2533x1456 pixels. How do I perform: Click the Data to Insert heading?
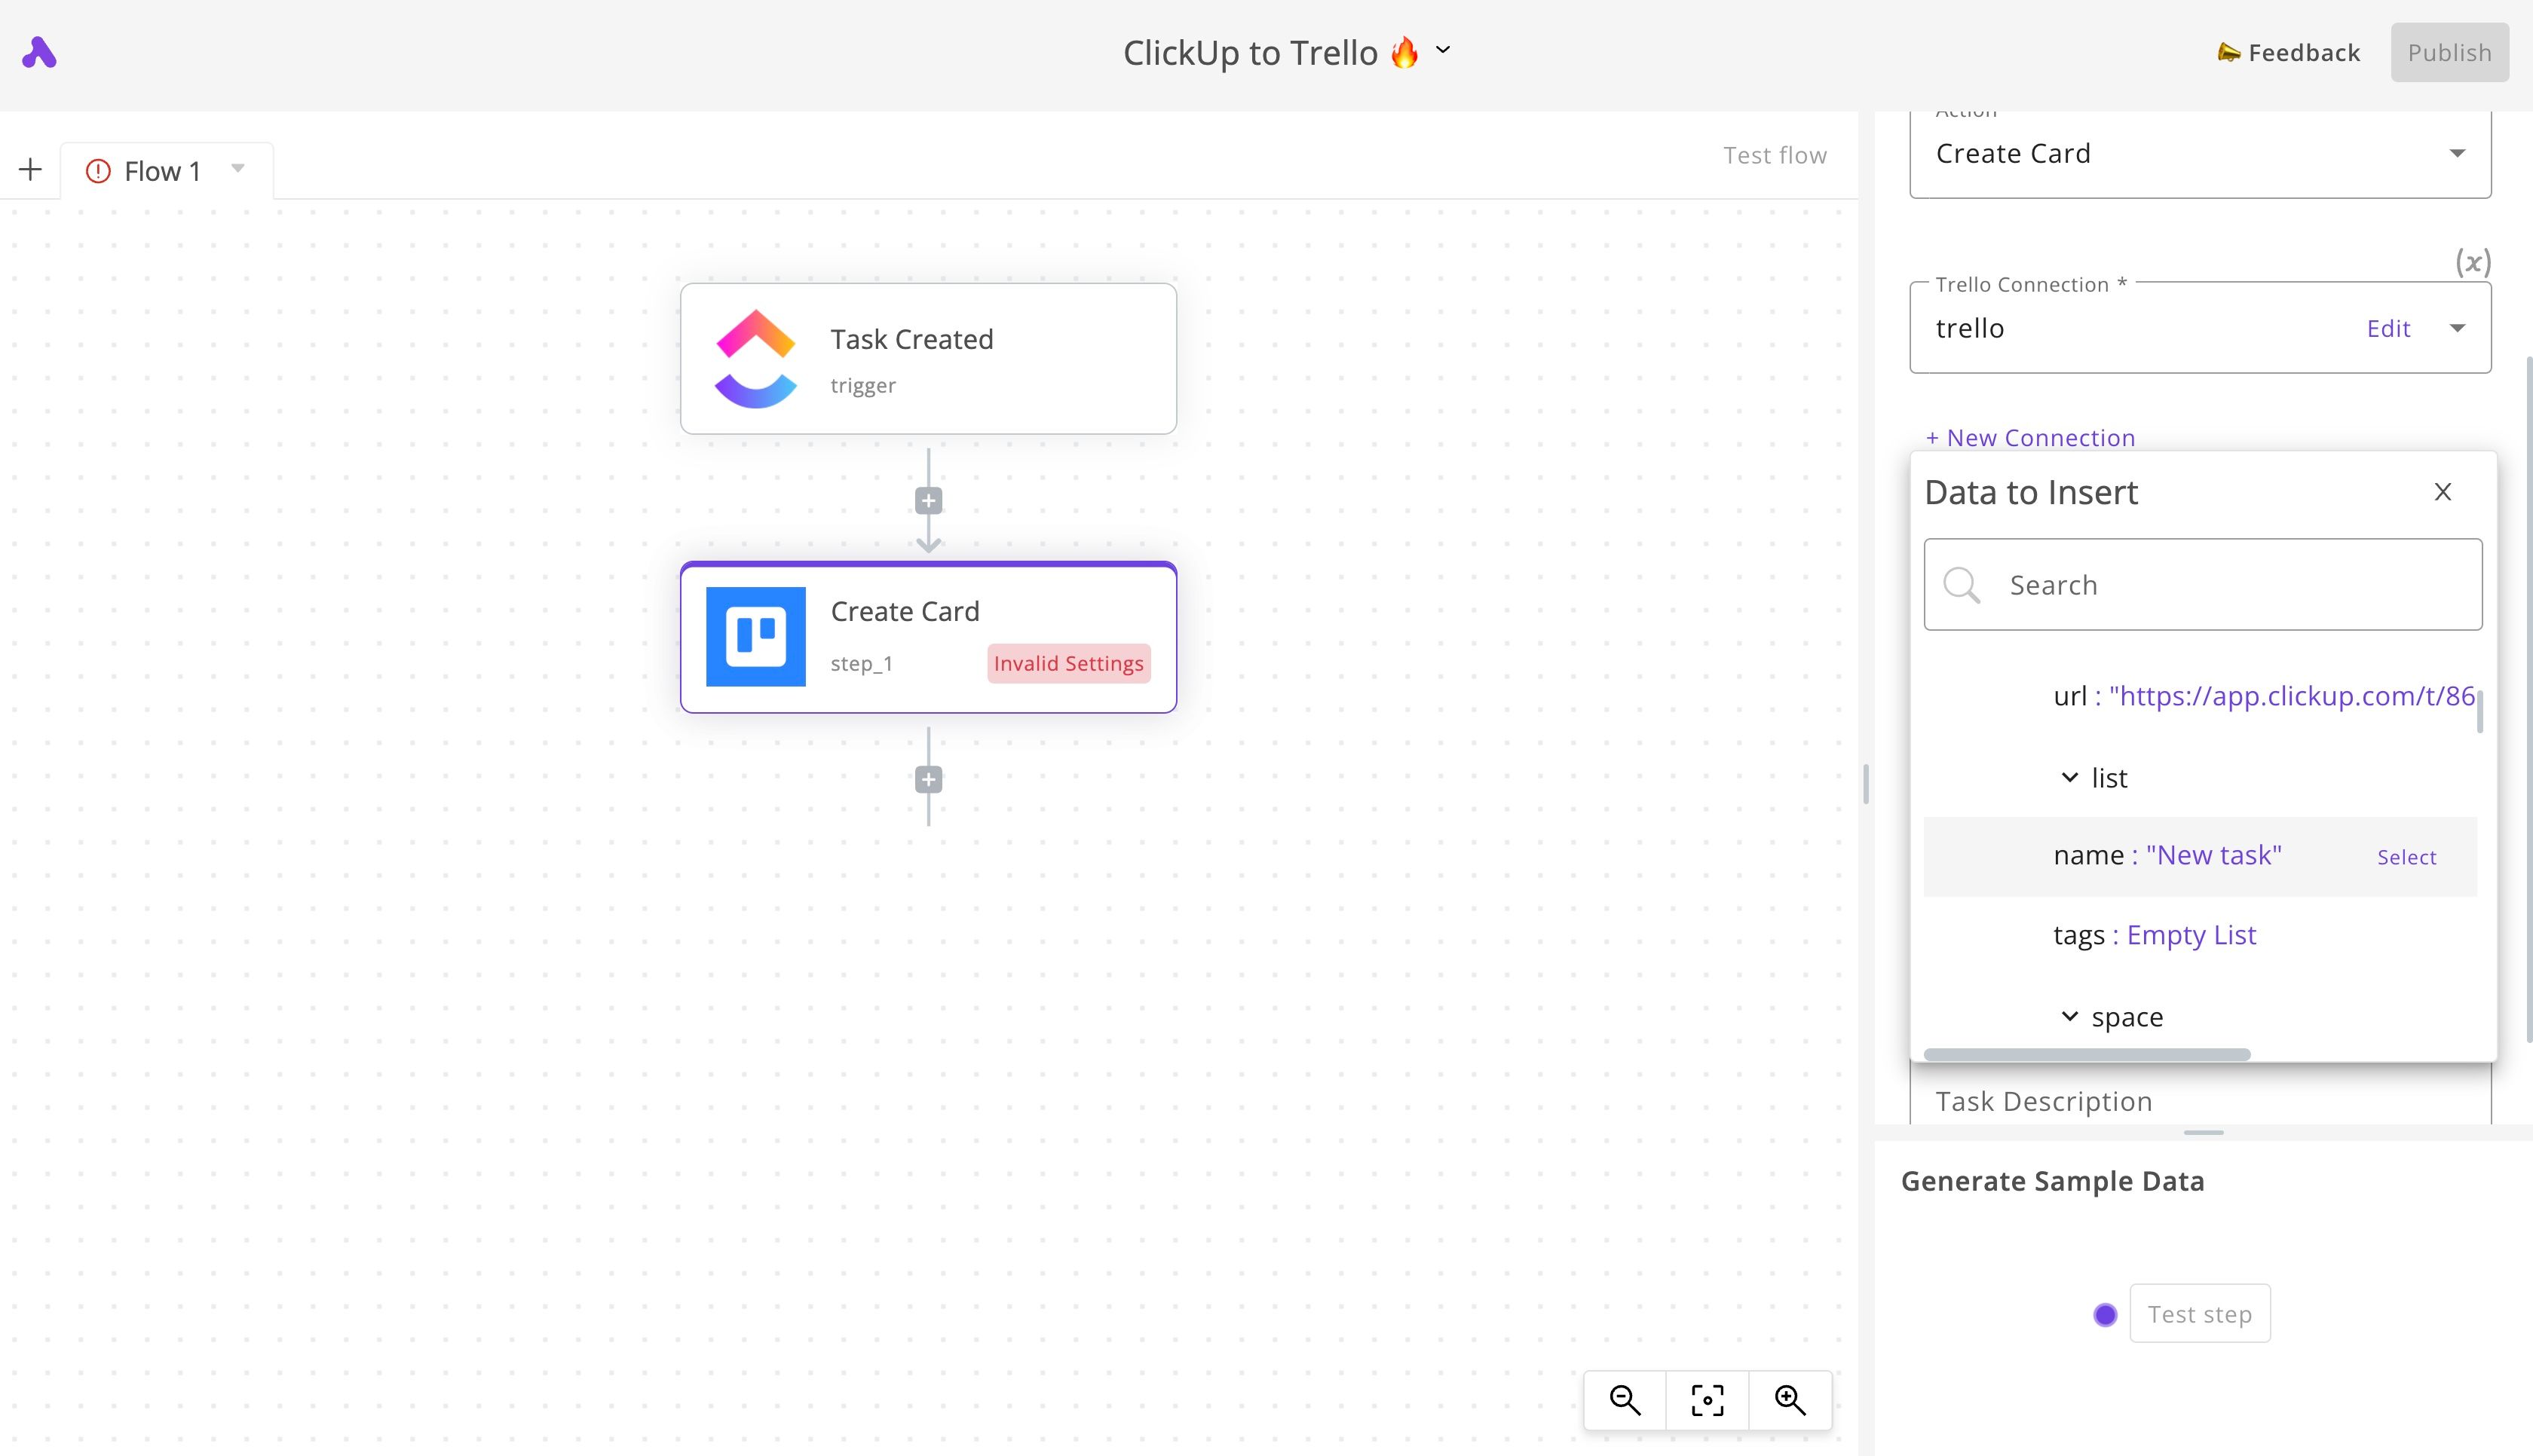tap(2031, 492)
